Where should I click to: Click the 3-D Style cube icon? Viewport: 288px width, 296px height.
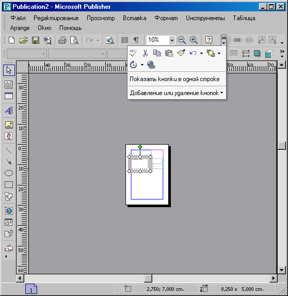coord(269,53)
